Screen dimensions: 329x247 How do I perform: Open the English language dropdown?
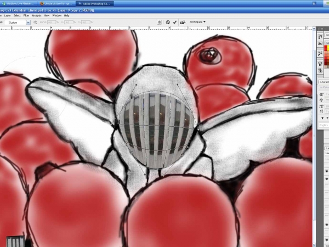pos(324,125)
